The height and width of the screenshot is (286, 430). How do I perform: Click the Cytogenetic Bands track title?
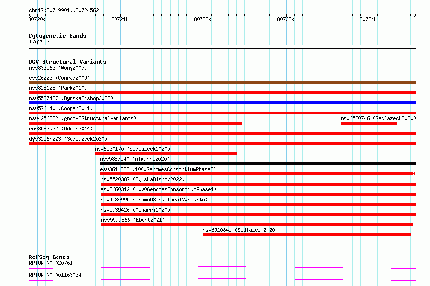point(57,36)
